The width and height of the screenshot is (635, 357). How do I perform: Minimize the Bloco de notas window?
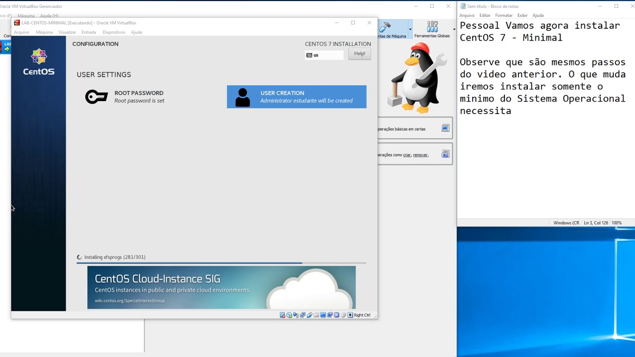[600, 6]
